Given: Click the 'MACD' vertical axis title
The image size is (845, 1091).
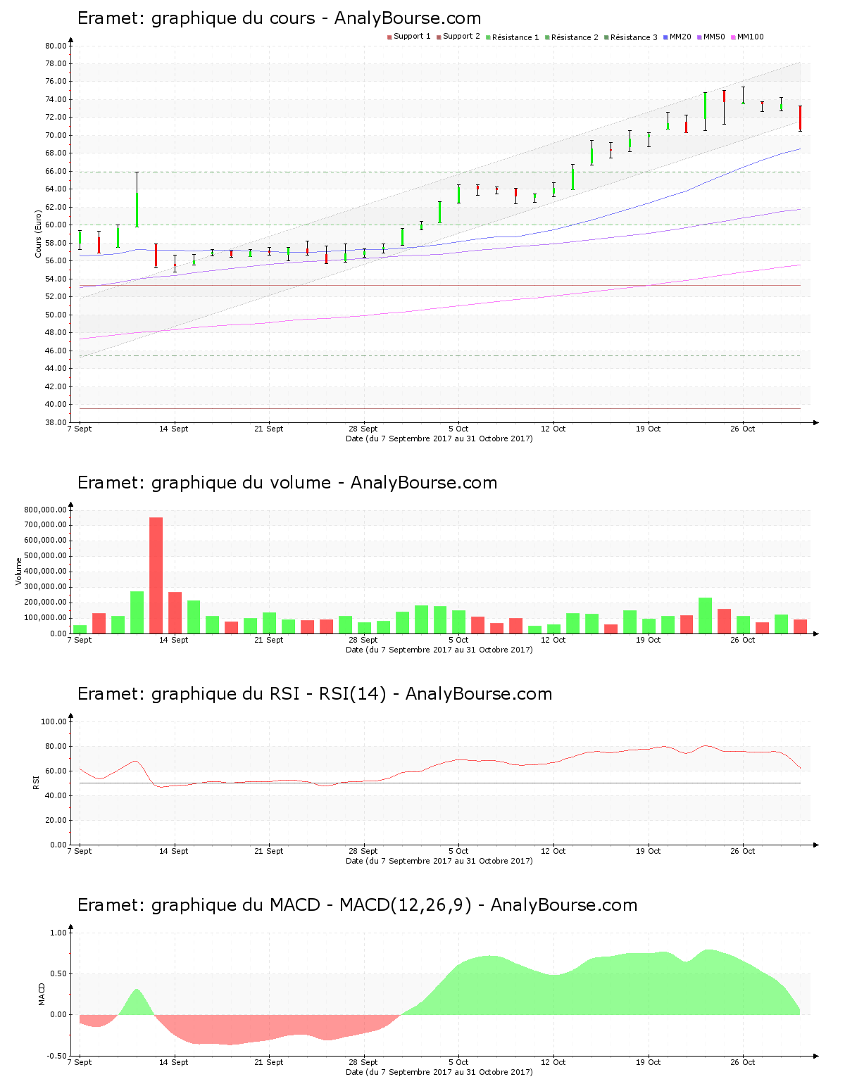Looking at the screenshot, I should [x=42, y=994].
